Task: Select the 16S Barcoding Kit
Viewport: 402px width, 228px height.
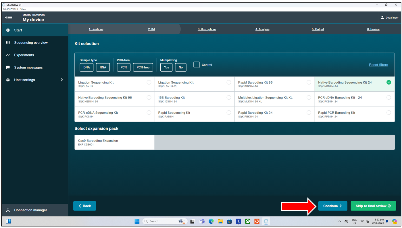Action: [195, 99]
